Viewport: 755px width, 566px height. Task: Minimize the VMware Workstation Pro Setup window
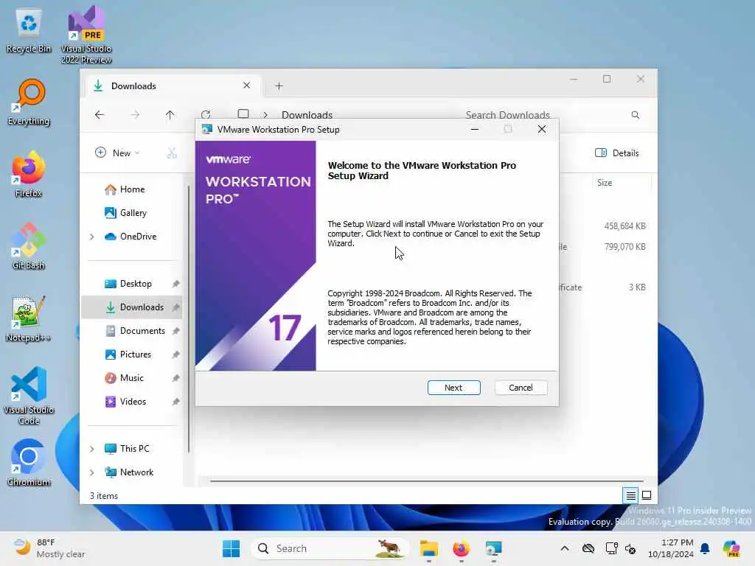(x=475, y=129)
